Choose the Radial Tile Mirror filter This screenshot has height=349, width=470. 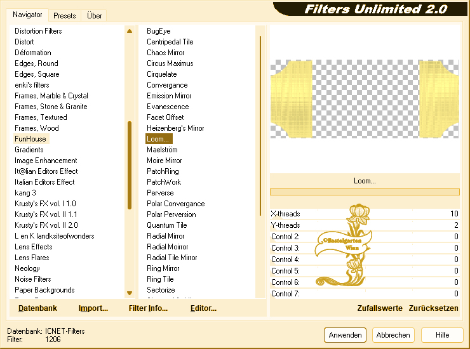(x=171, y=258)
